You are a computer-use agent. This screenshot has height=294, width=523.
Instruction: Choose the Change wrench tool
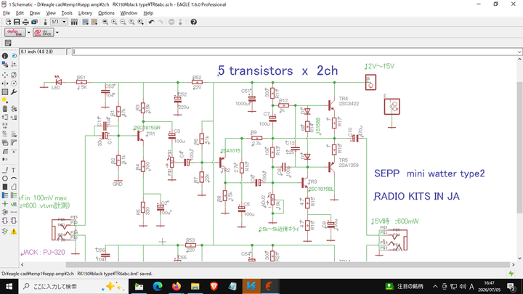[x=14, y=92]
